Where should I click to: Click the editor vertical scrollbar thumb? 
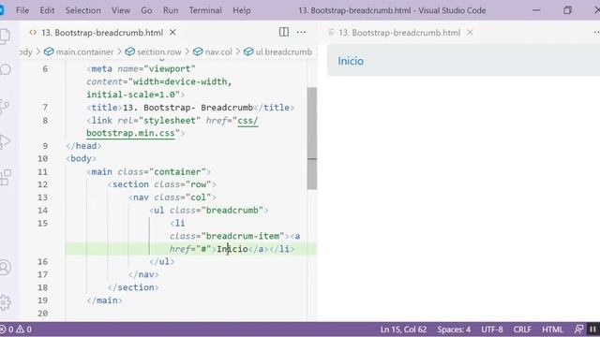(x=312, y=139)
